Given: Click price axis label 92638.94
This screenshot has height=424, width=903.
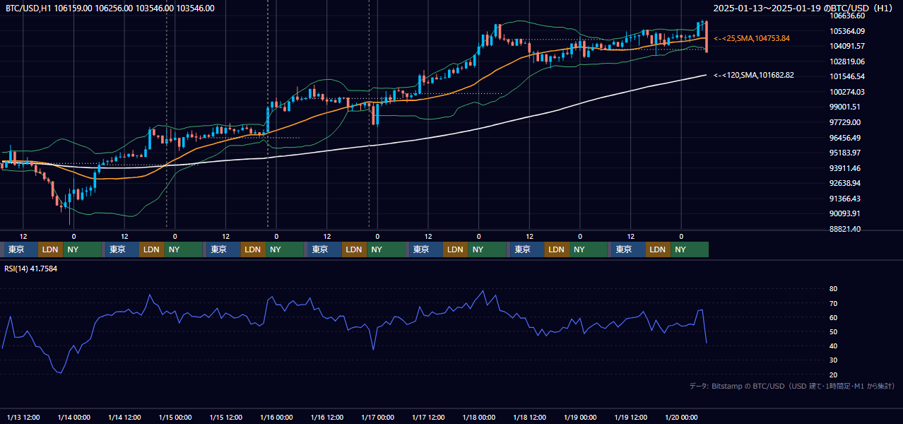Looking at the screenshot, I should [845, 183].
